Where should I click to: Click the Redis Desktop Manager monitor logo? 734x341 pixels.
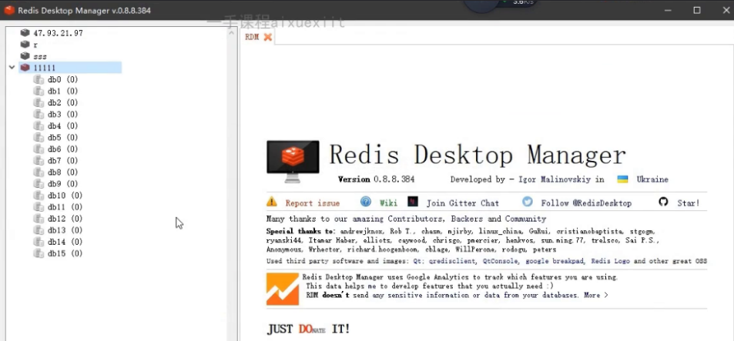293,162
